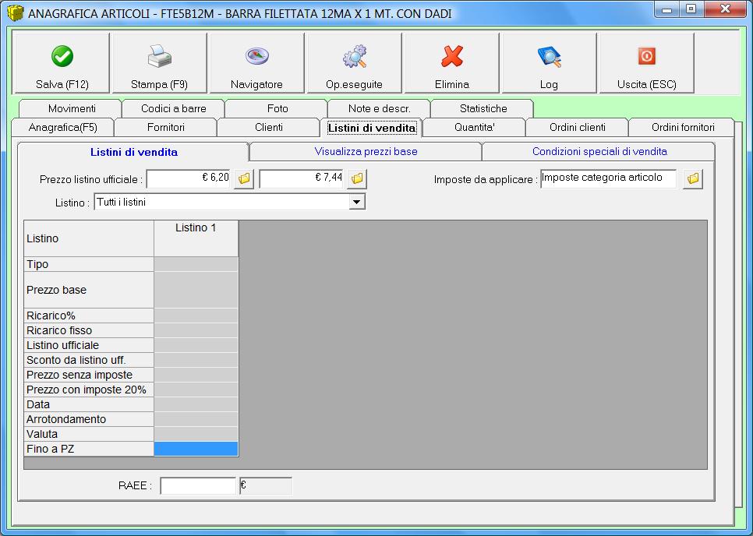Click the Sconto da listino uff. row label

[89, 361]
